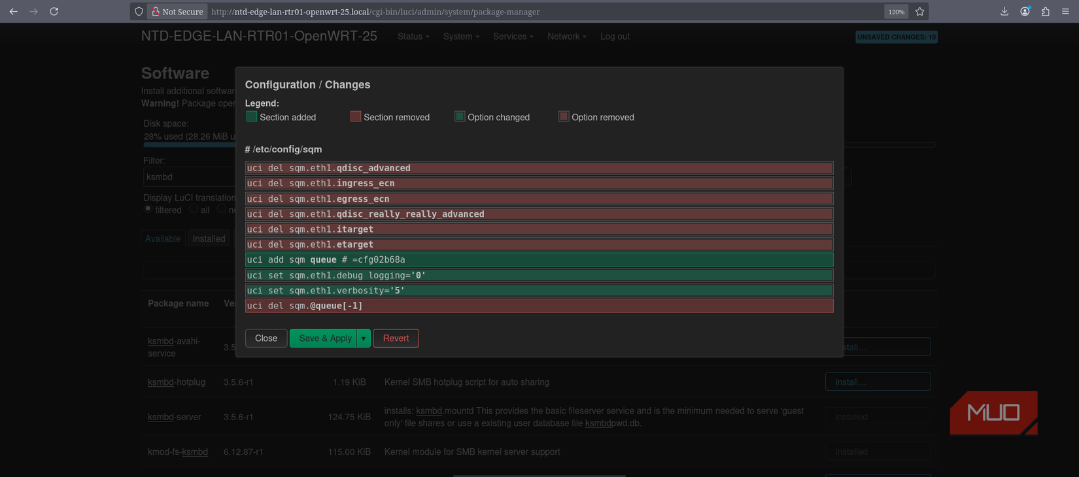The image size is (1079, 477).
Task: Click Save & Apply
Action: (x=323, y=338)
